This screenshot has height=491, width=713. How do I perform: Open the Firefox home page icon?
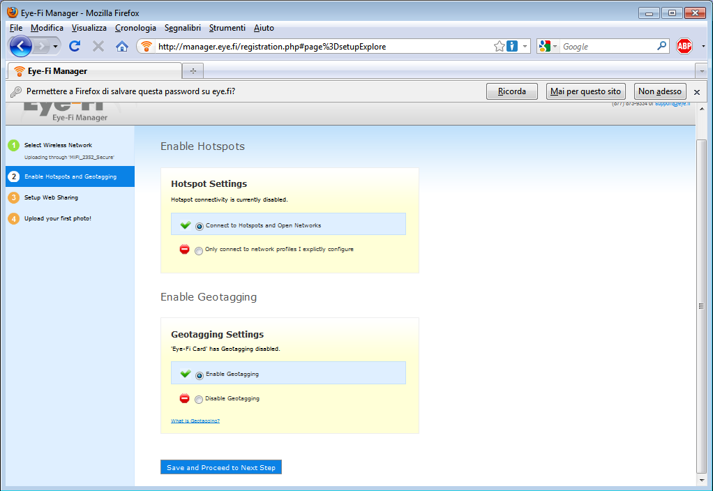pyautogui.click(x=122, y=46)
